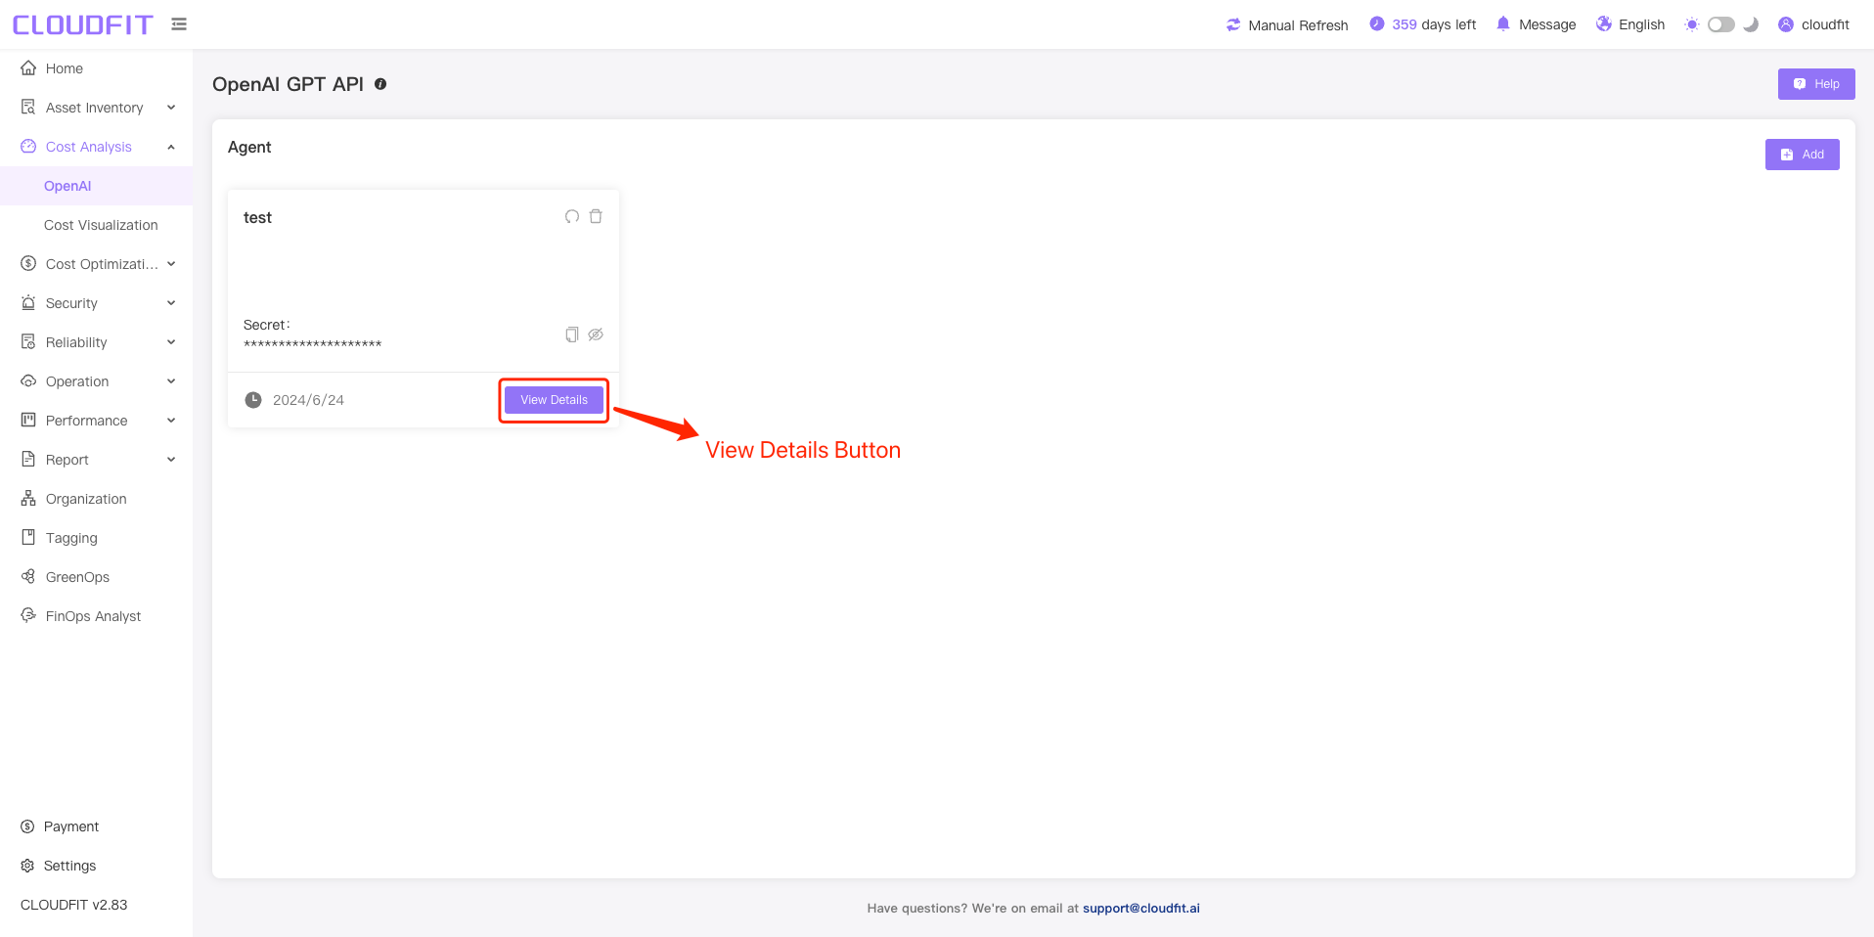Click the Cost Optimization dollar icon

[x=28, y=264]
